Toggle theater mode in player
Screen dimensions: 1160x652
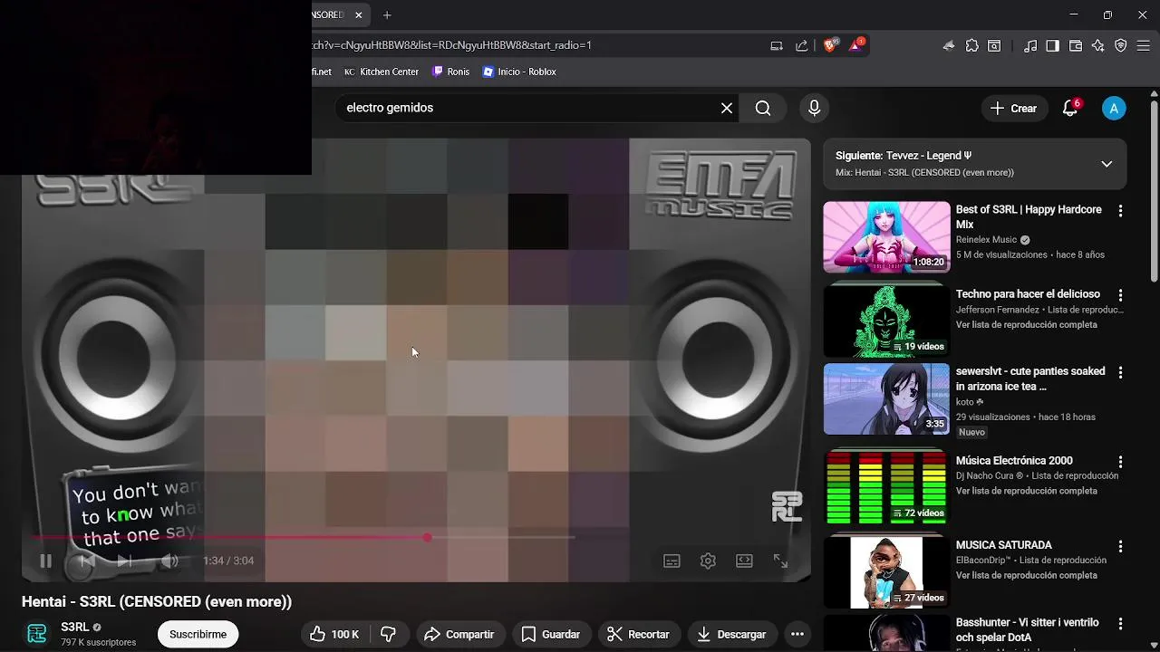(x=744, y=561)
